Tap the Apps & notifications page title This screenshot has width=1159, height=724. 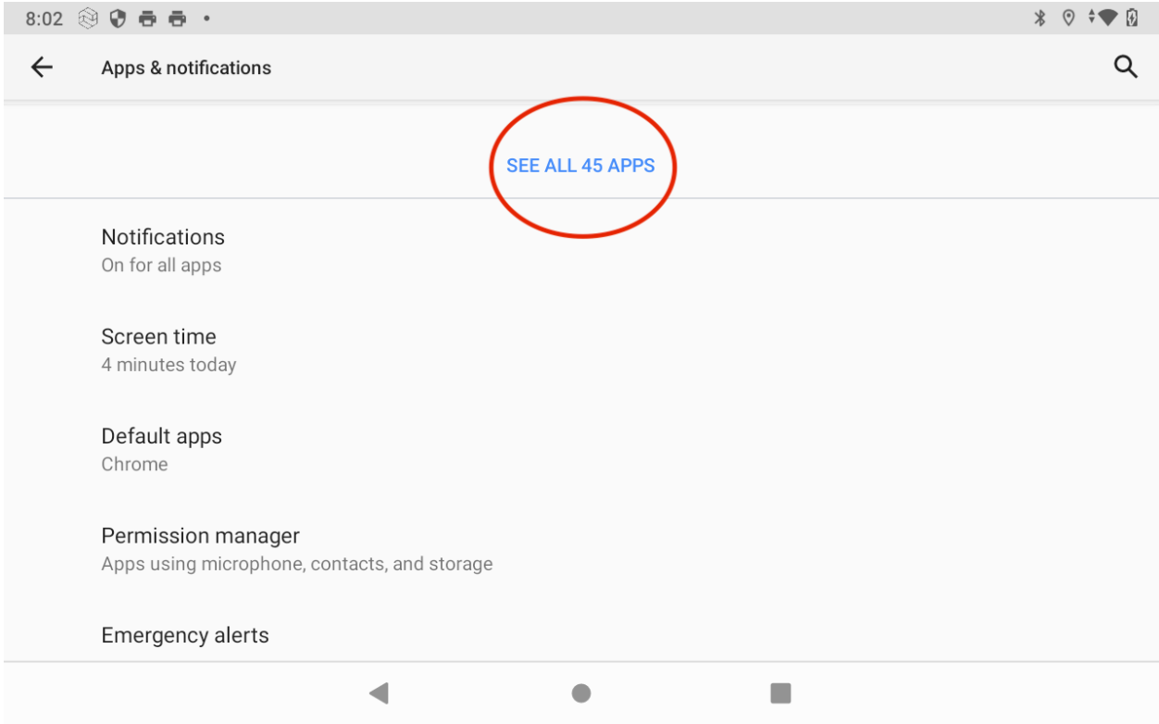click(186, 68)
